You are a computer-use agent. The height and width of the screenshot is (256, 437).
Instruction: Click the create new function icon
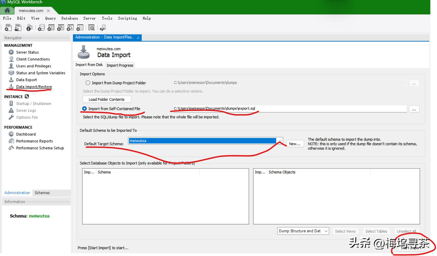coord(80,28)
